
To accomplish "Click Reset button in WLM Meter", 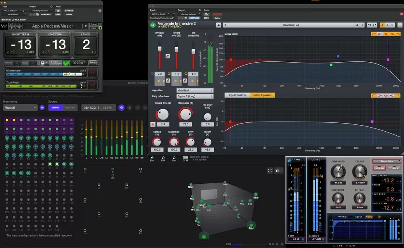I will tap(93, 63).
